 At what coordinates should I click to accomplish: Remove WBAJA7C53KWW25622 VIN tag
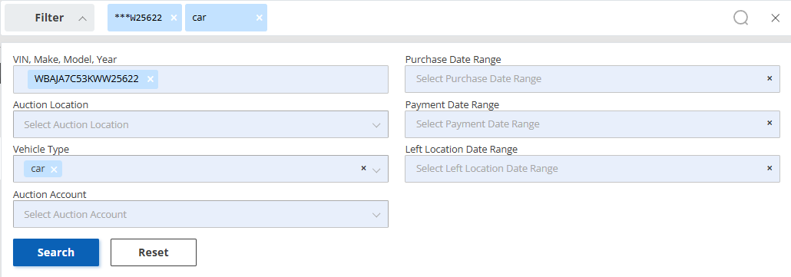click(x=150, y=79)
